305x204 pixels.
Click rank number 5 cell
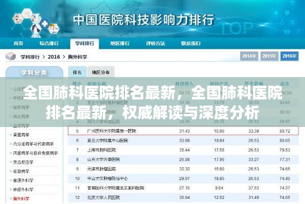click(x=77, y=131)
